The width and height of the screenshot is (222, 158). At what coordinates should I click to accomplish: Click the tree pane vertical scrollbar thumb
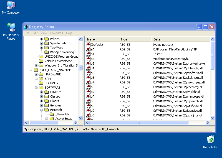(80, 68)
